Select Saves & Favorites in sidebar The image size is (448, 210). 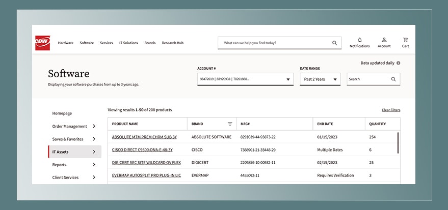(x=68, y=139)
